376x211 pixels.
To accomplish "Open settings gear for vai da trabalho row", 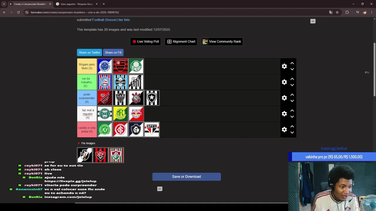I will (x=284, y=82).
